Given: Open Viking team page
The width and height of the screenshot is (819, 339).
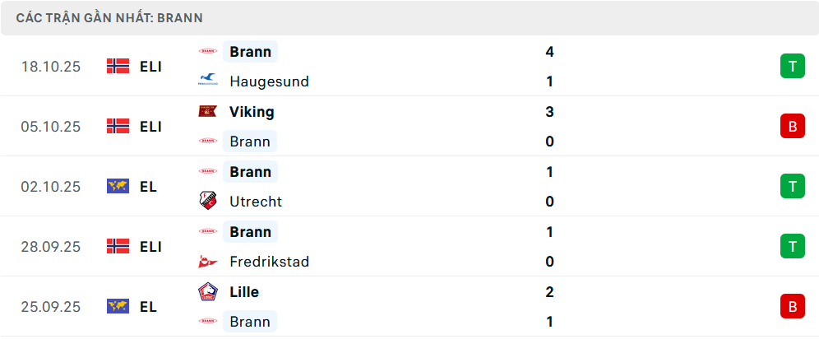Looking at the screenshot, I should pyautogui.click(x=252, y=112).
